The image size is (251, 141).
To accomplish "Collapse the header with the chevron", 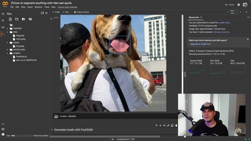I will coord(246,12).
